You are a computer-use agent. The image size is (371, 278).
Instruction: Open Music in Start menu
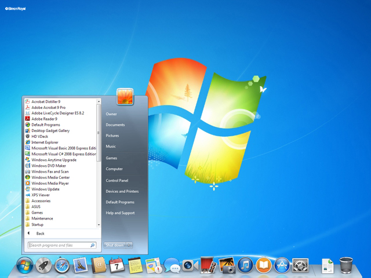click(111, 147)
